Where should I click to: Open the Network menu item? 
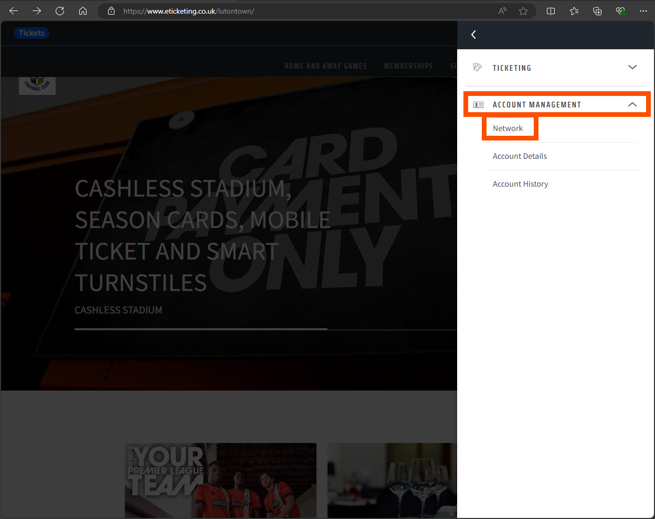click(x=508, y=128)
